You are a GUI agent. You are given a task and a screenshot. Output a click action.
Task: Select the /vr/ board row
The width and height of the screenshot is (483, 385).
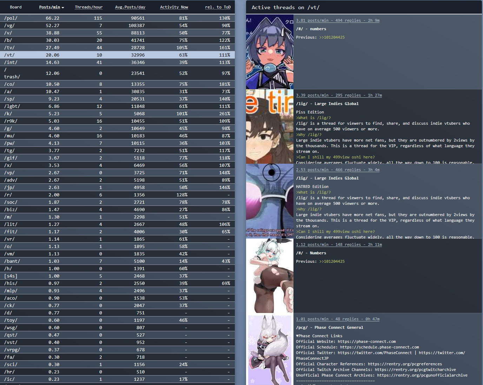click(x=117, y=239)
